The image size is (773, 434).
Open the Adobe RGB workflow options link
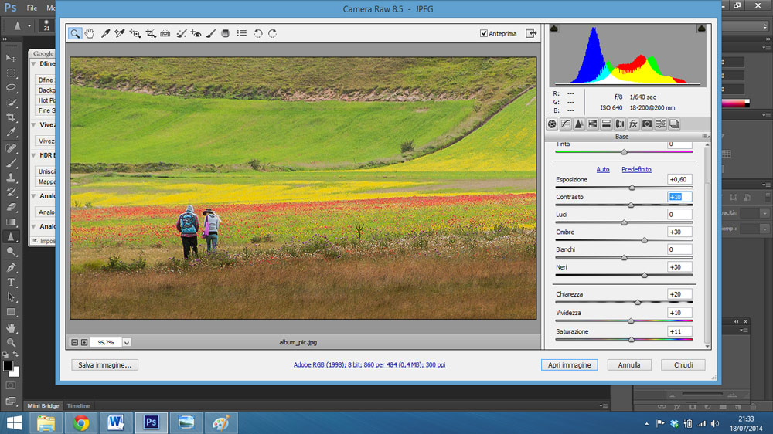pos(369,364)
